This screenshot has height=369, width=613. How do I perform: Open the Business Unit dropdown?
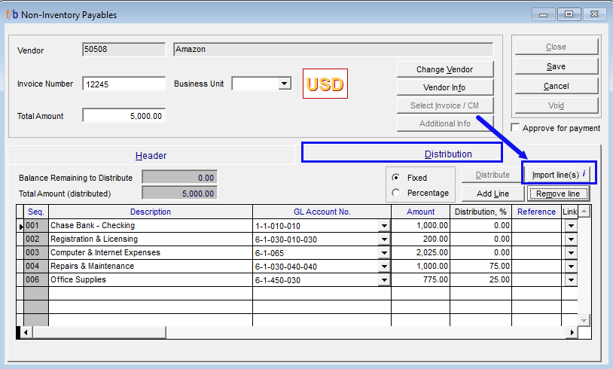click(x=284, y=84)
